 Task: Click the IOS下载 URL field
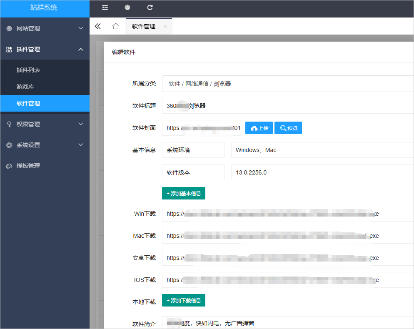288,280
